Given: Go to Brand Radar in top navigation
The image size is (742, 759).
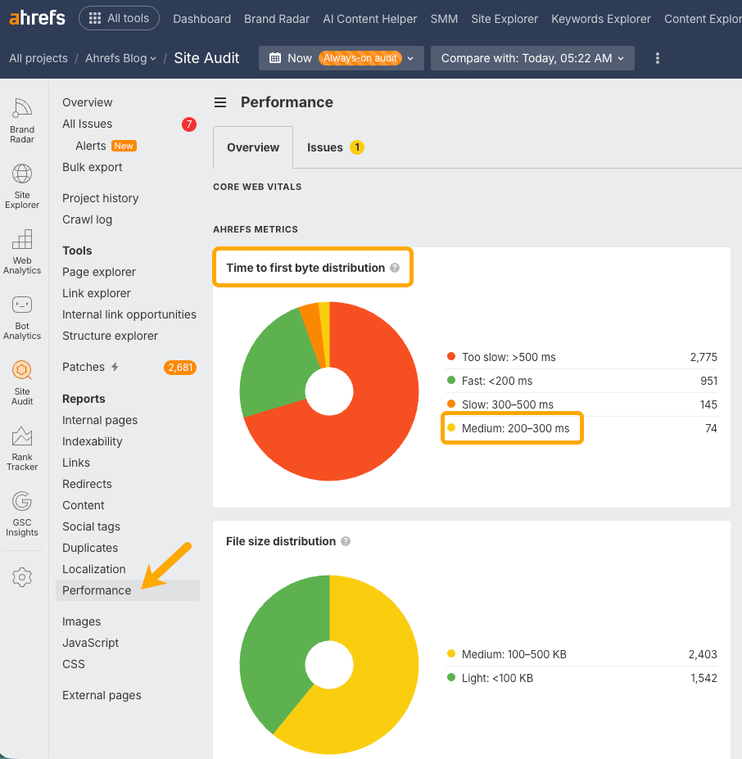Looking at the screenshot, I should pos(277,19).
